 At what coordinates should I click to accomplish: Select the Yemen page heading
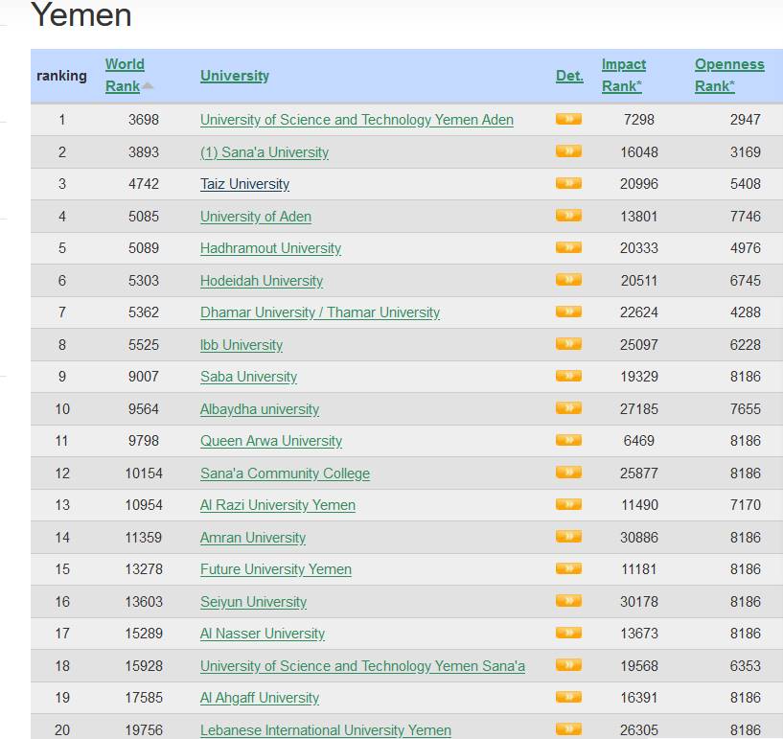81,15
